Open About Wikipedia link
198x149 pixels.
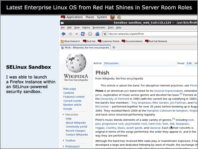(x=76, y=123)
